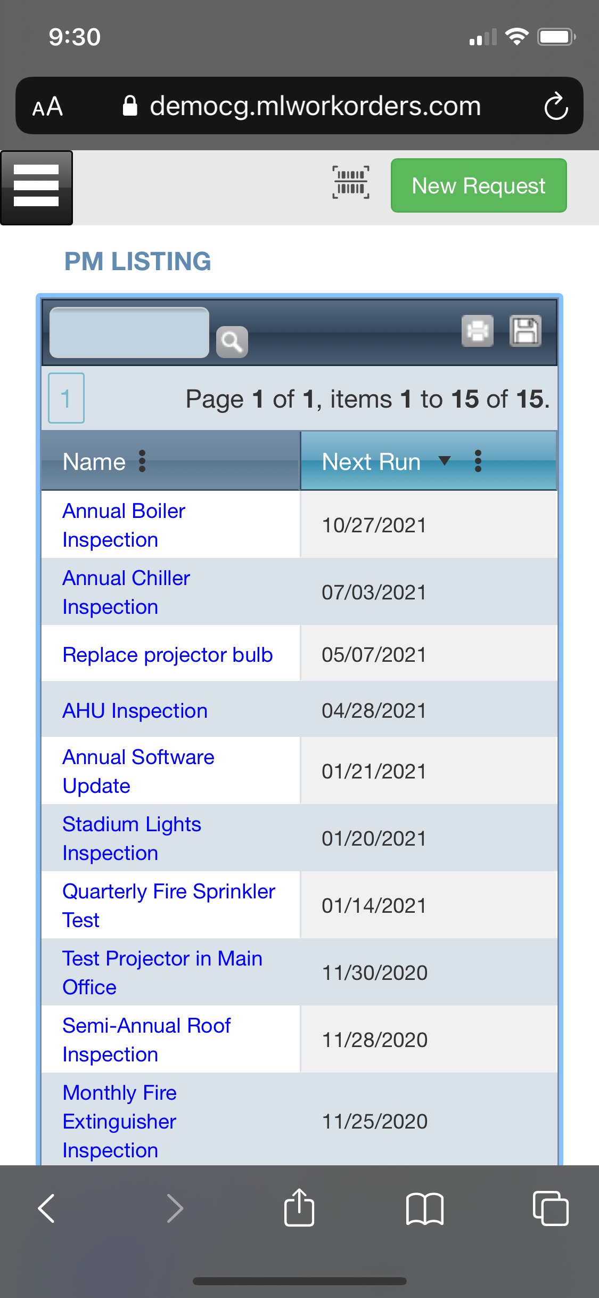The image size is (599, 1298).
Task: Go to page 1 of listing
Action: [66, 398]
